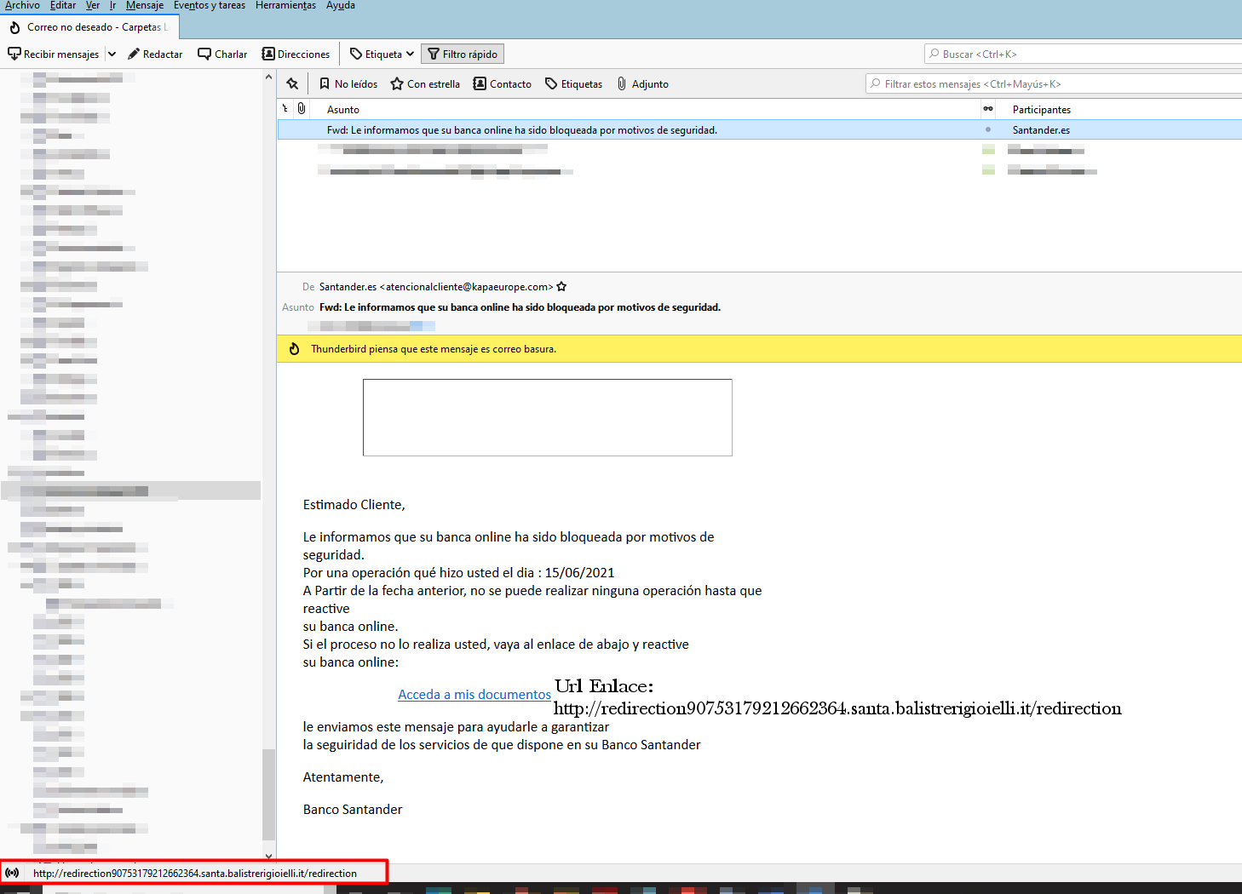Open the Recibir mensajes dropdown arrow
1242x894 pixels.
(112, 54)
